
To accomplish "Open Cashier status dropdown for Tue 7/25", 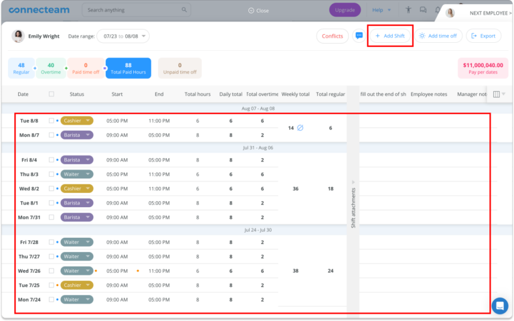I will click(77, 285).
